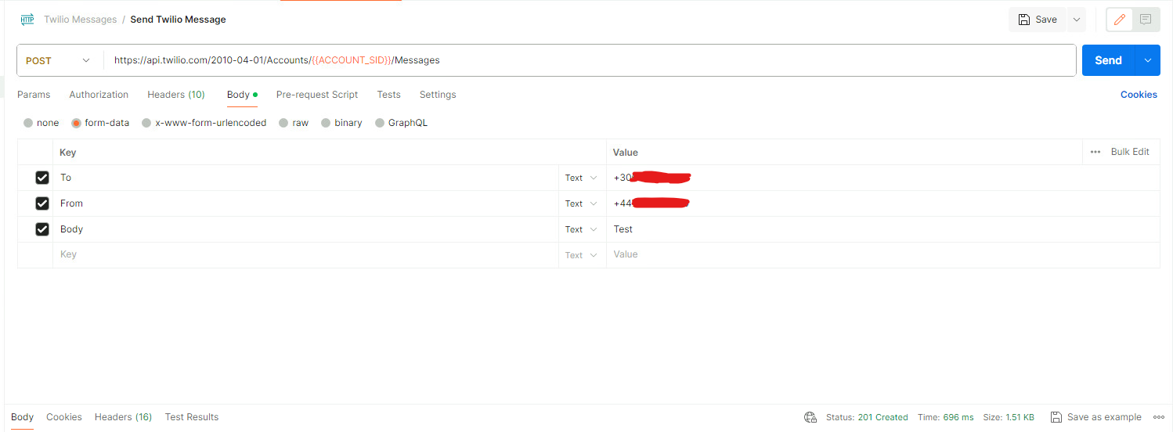Screen dimensions: 1173x432
Task: Click the Bulk Edit link
Action: click(x=1130, y=152)
